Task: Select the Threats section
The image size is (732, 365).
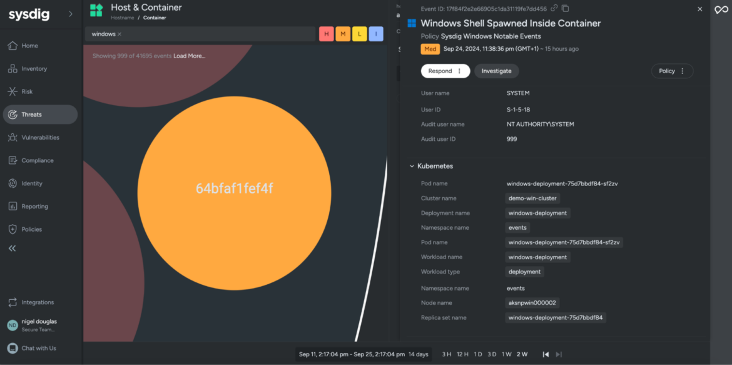Action: click(x=40, y=115)
